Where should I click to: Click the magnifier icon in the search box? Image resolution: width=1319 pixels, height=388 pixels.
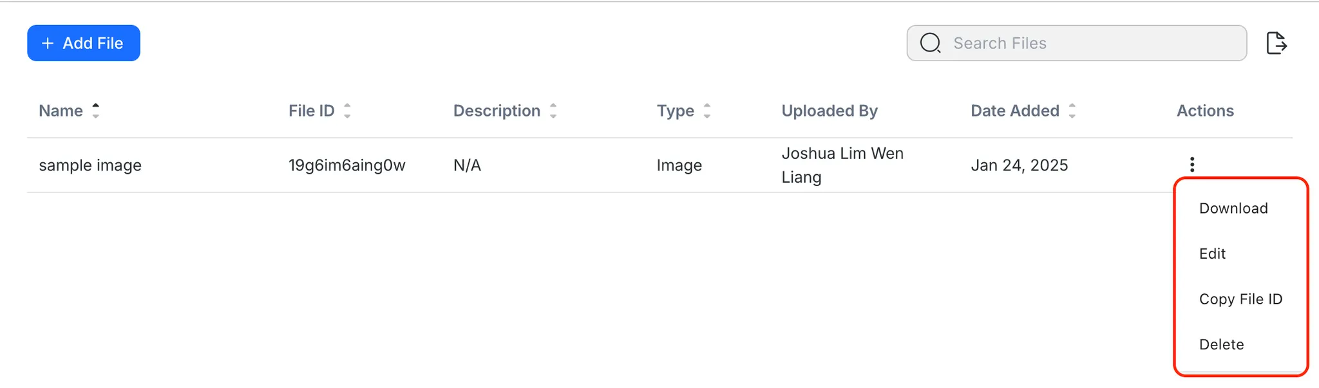[930, 43]
